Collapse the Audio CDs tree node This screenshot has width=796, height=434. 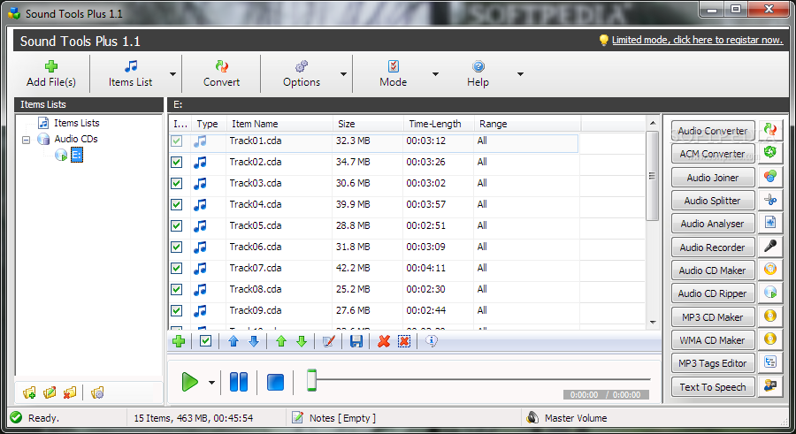click(x=27, y=140)
